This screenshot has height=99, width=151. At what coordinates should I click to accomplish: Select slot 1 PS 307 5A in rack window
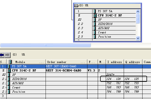tap(105, 11)
